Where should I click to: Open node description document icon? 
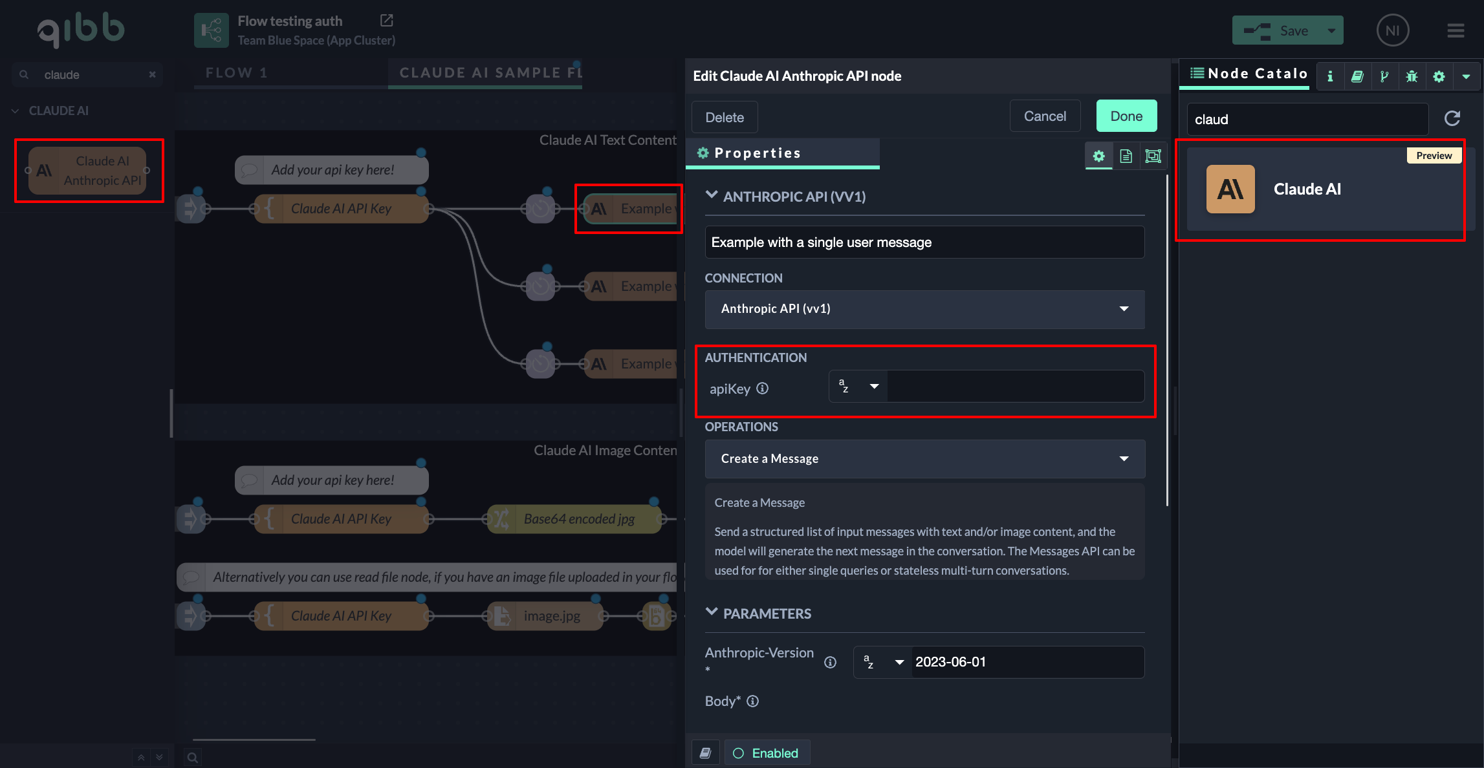coord(1126,156)
